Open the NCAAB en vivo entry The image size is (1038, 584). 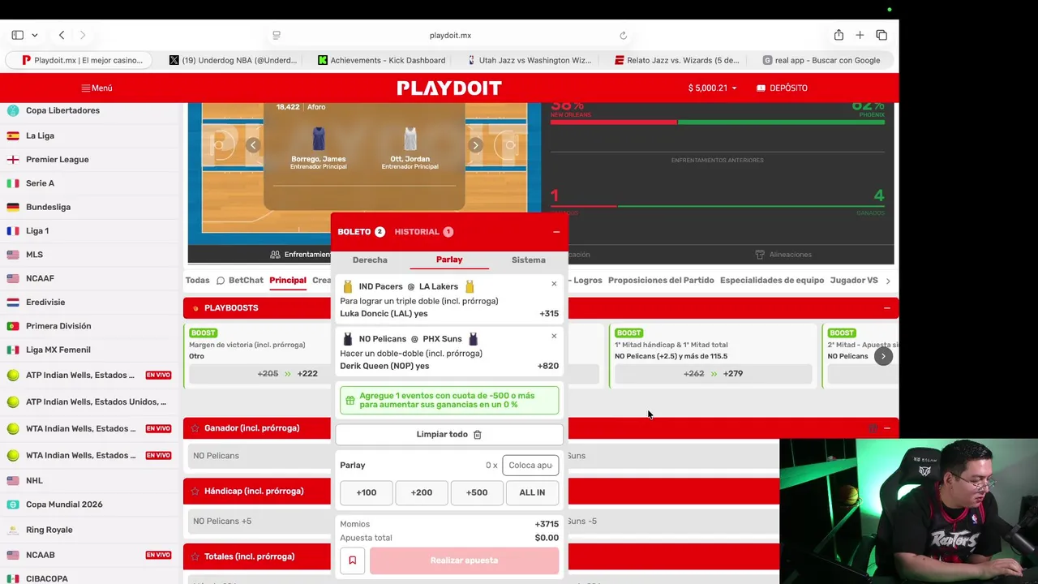pyautogui.click(x=89, y=555)
